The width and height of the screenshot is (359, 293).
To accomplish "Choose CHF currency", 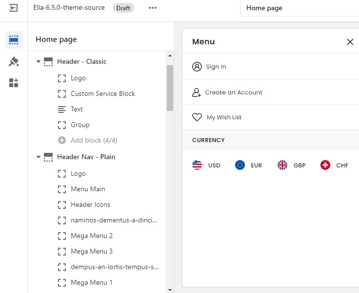I will pos(342,165).
